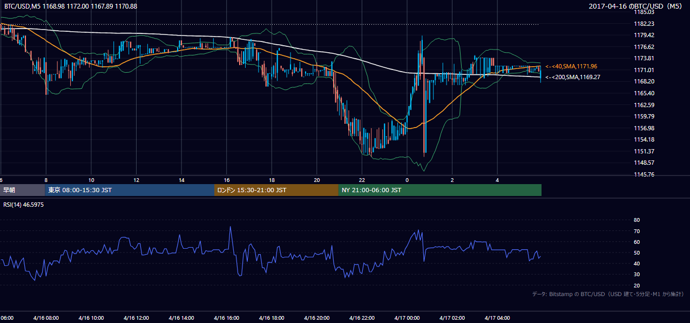Viewport: 690px width, 323px height.
Task: Click price axis value 1165.40
Action: (644, 93)
